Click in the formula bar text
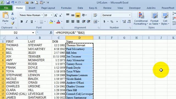 [x=70, y=33]
